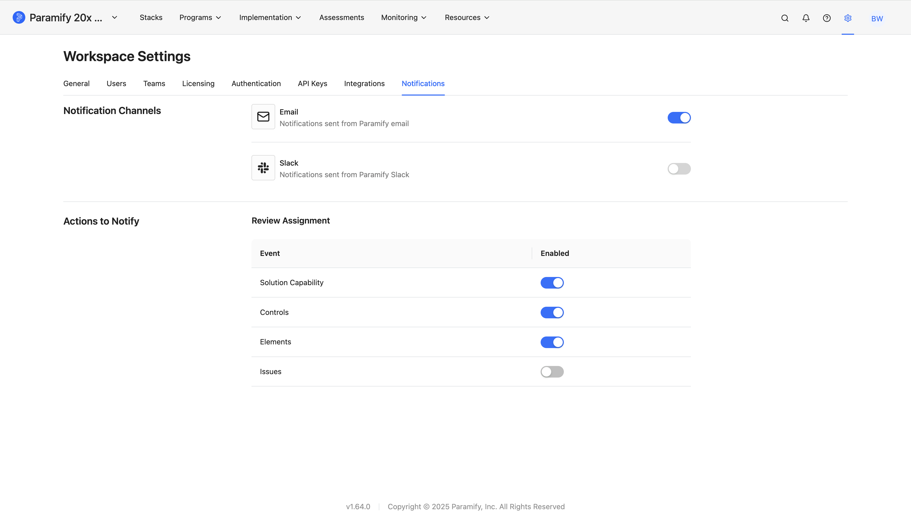The width and height of the screenshot is (911, 525).
Task: Turn off the Controls event toggle
Action: coord(552,312)
